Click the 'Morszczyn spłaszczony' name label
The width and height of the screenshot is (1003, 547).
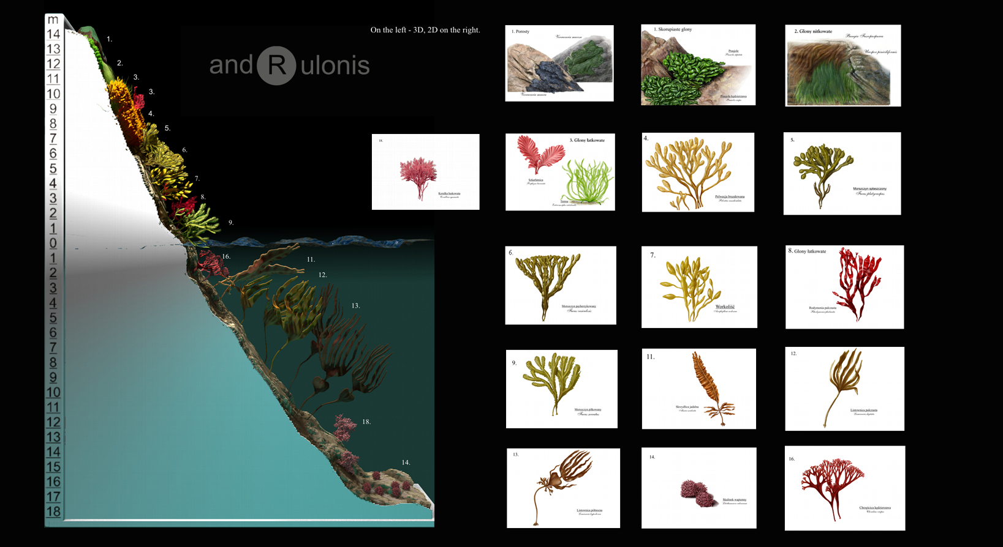869,188
